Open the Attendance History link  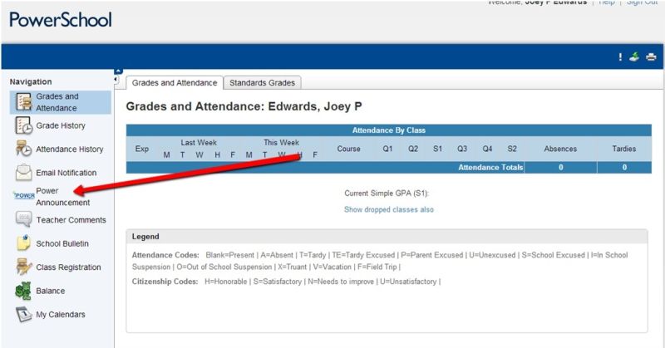(x=70, y=149)
